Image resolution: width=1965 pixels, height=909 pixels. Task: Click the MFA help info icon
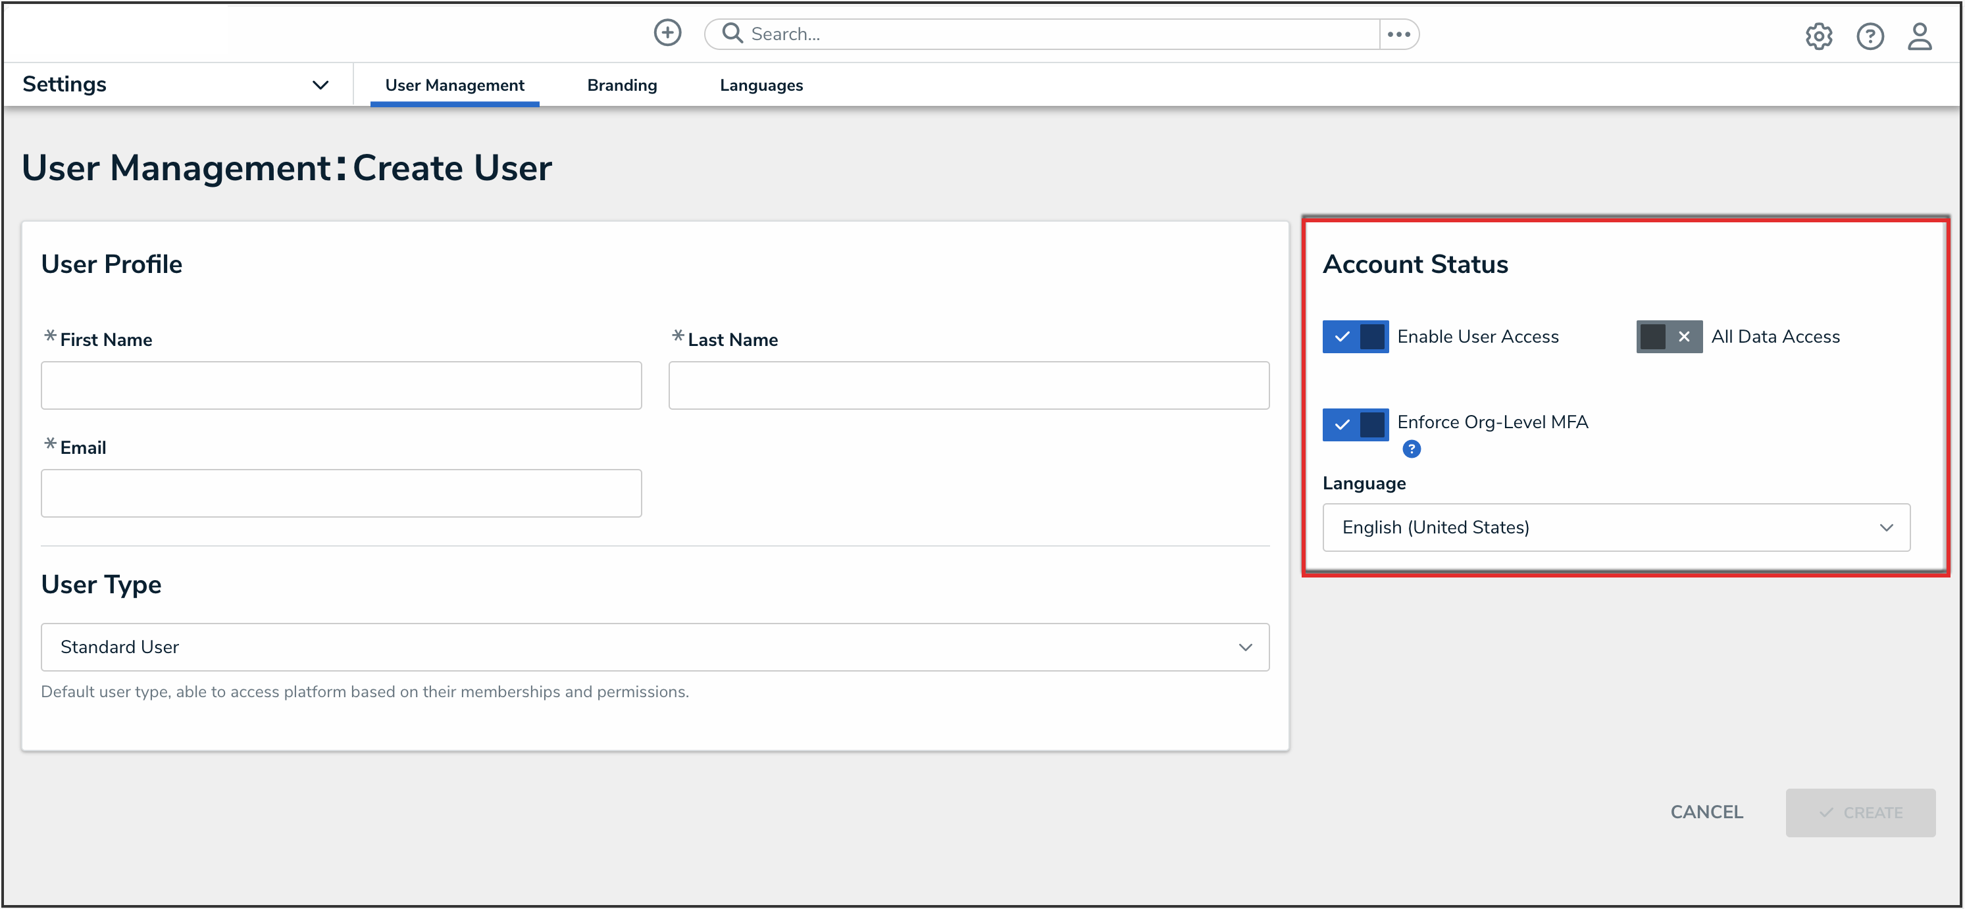tap(1411, 449)
